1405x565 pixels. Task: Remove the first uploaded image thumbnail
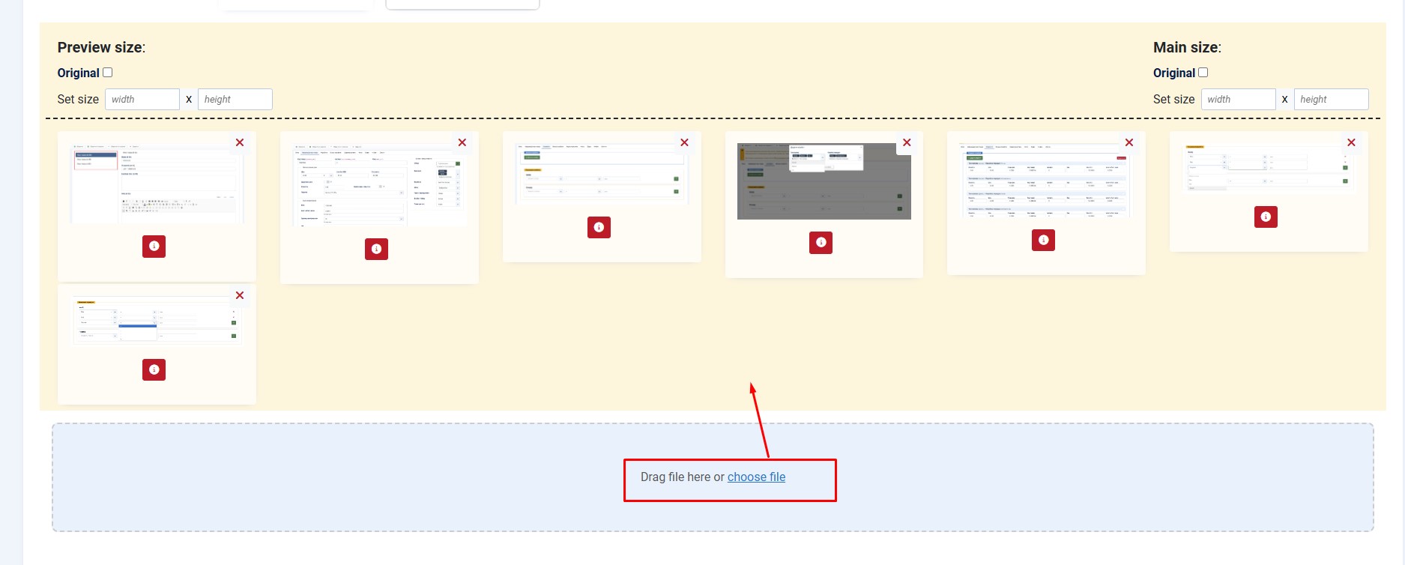240,142
